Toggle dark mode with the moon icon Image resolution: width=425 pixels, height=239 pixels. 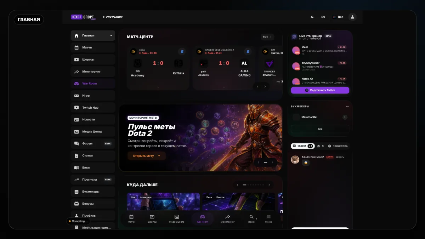tap(312, 17)
